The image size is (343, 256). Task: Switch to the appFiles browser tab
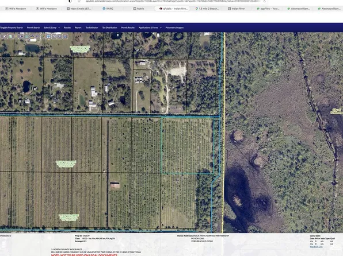click(x=268, y=9)
